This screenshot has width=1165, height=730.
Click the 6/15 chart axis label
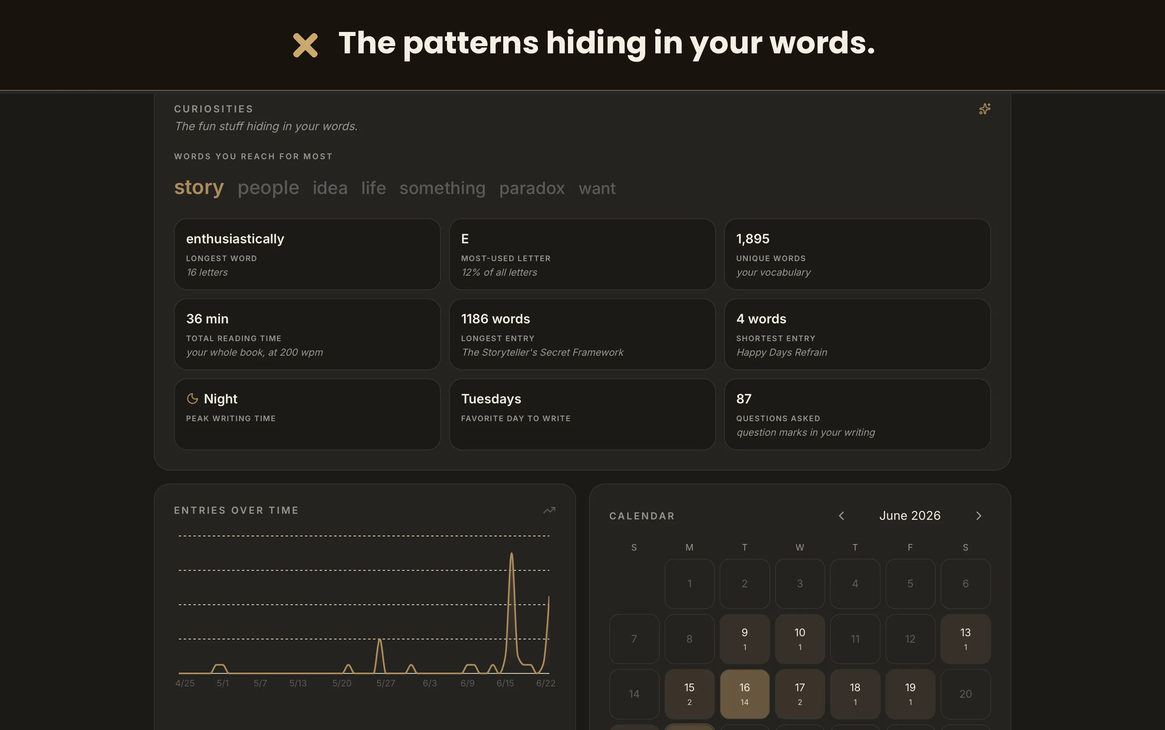(x=505, y=683)
